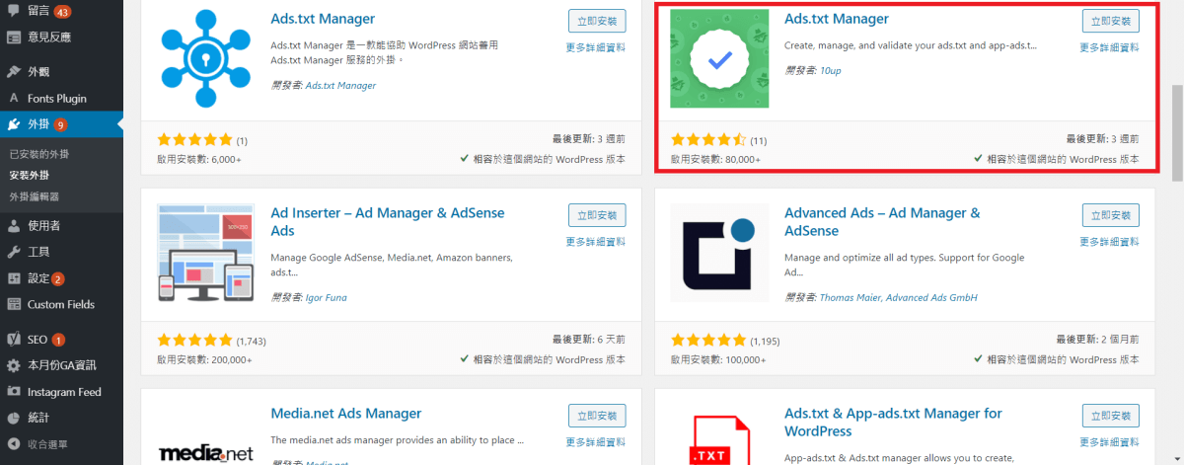Open the 設定 settings menu label
1184x465 pixels.
point(39,278)
